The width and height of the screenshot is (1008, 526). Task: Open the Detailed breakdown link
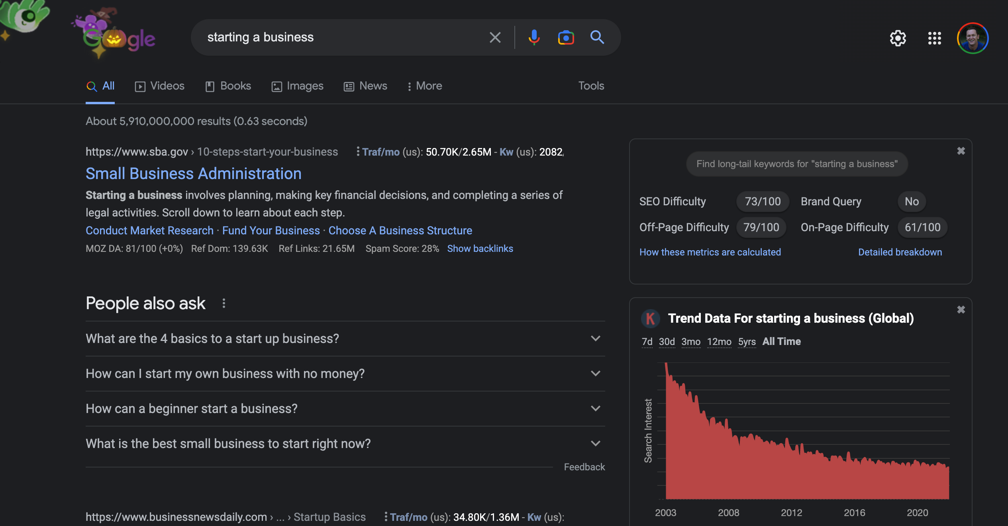(900, 252)
